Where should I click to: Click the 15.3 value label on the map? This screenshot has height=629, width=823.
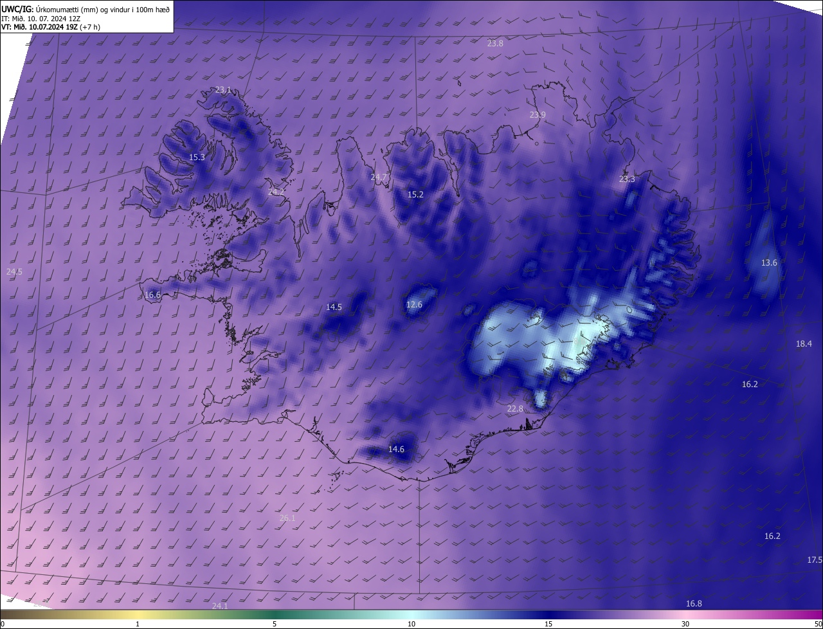pos(197,158)
